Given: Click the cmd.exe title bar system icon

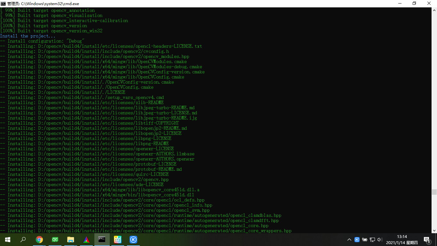Looking at the screenshot, I should click(x=3, y=4).
